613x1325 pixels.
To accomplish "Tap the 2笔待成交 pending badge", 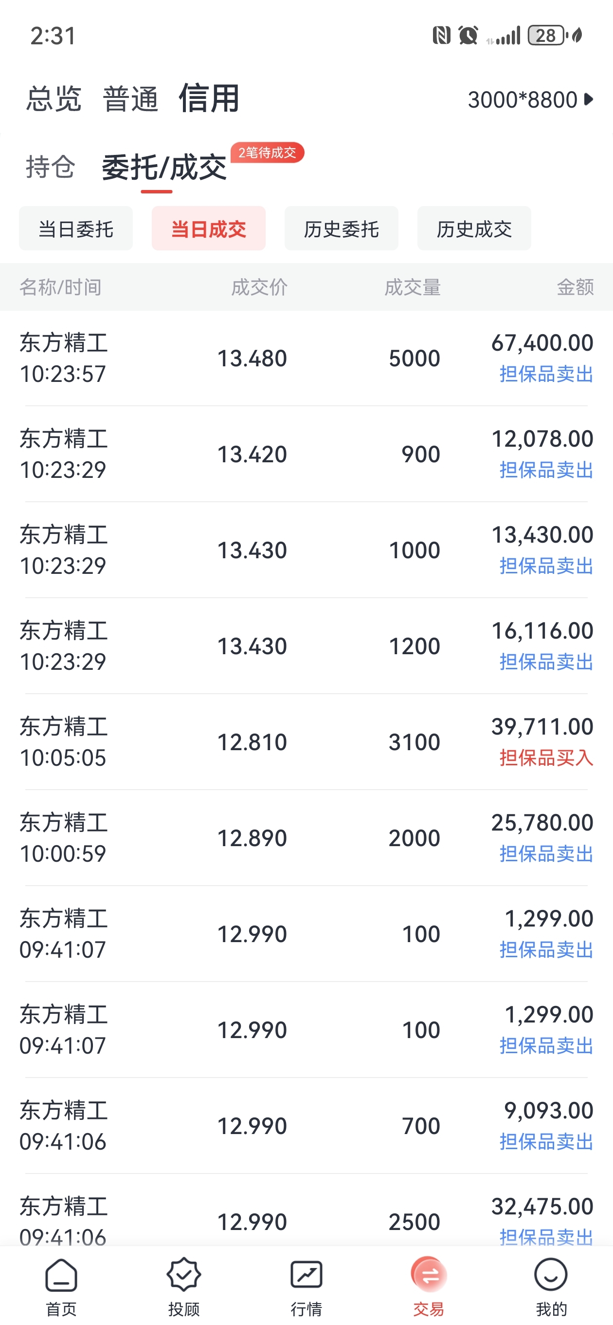I will pos(267,153).
